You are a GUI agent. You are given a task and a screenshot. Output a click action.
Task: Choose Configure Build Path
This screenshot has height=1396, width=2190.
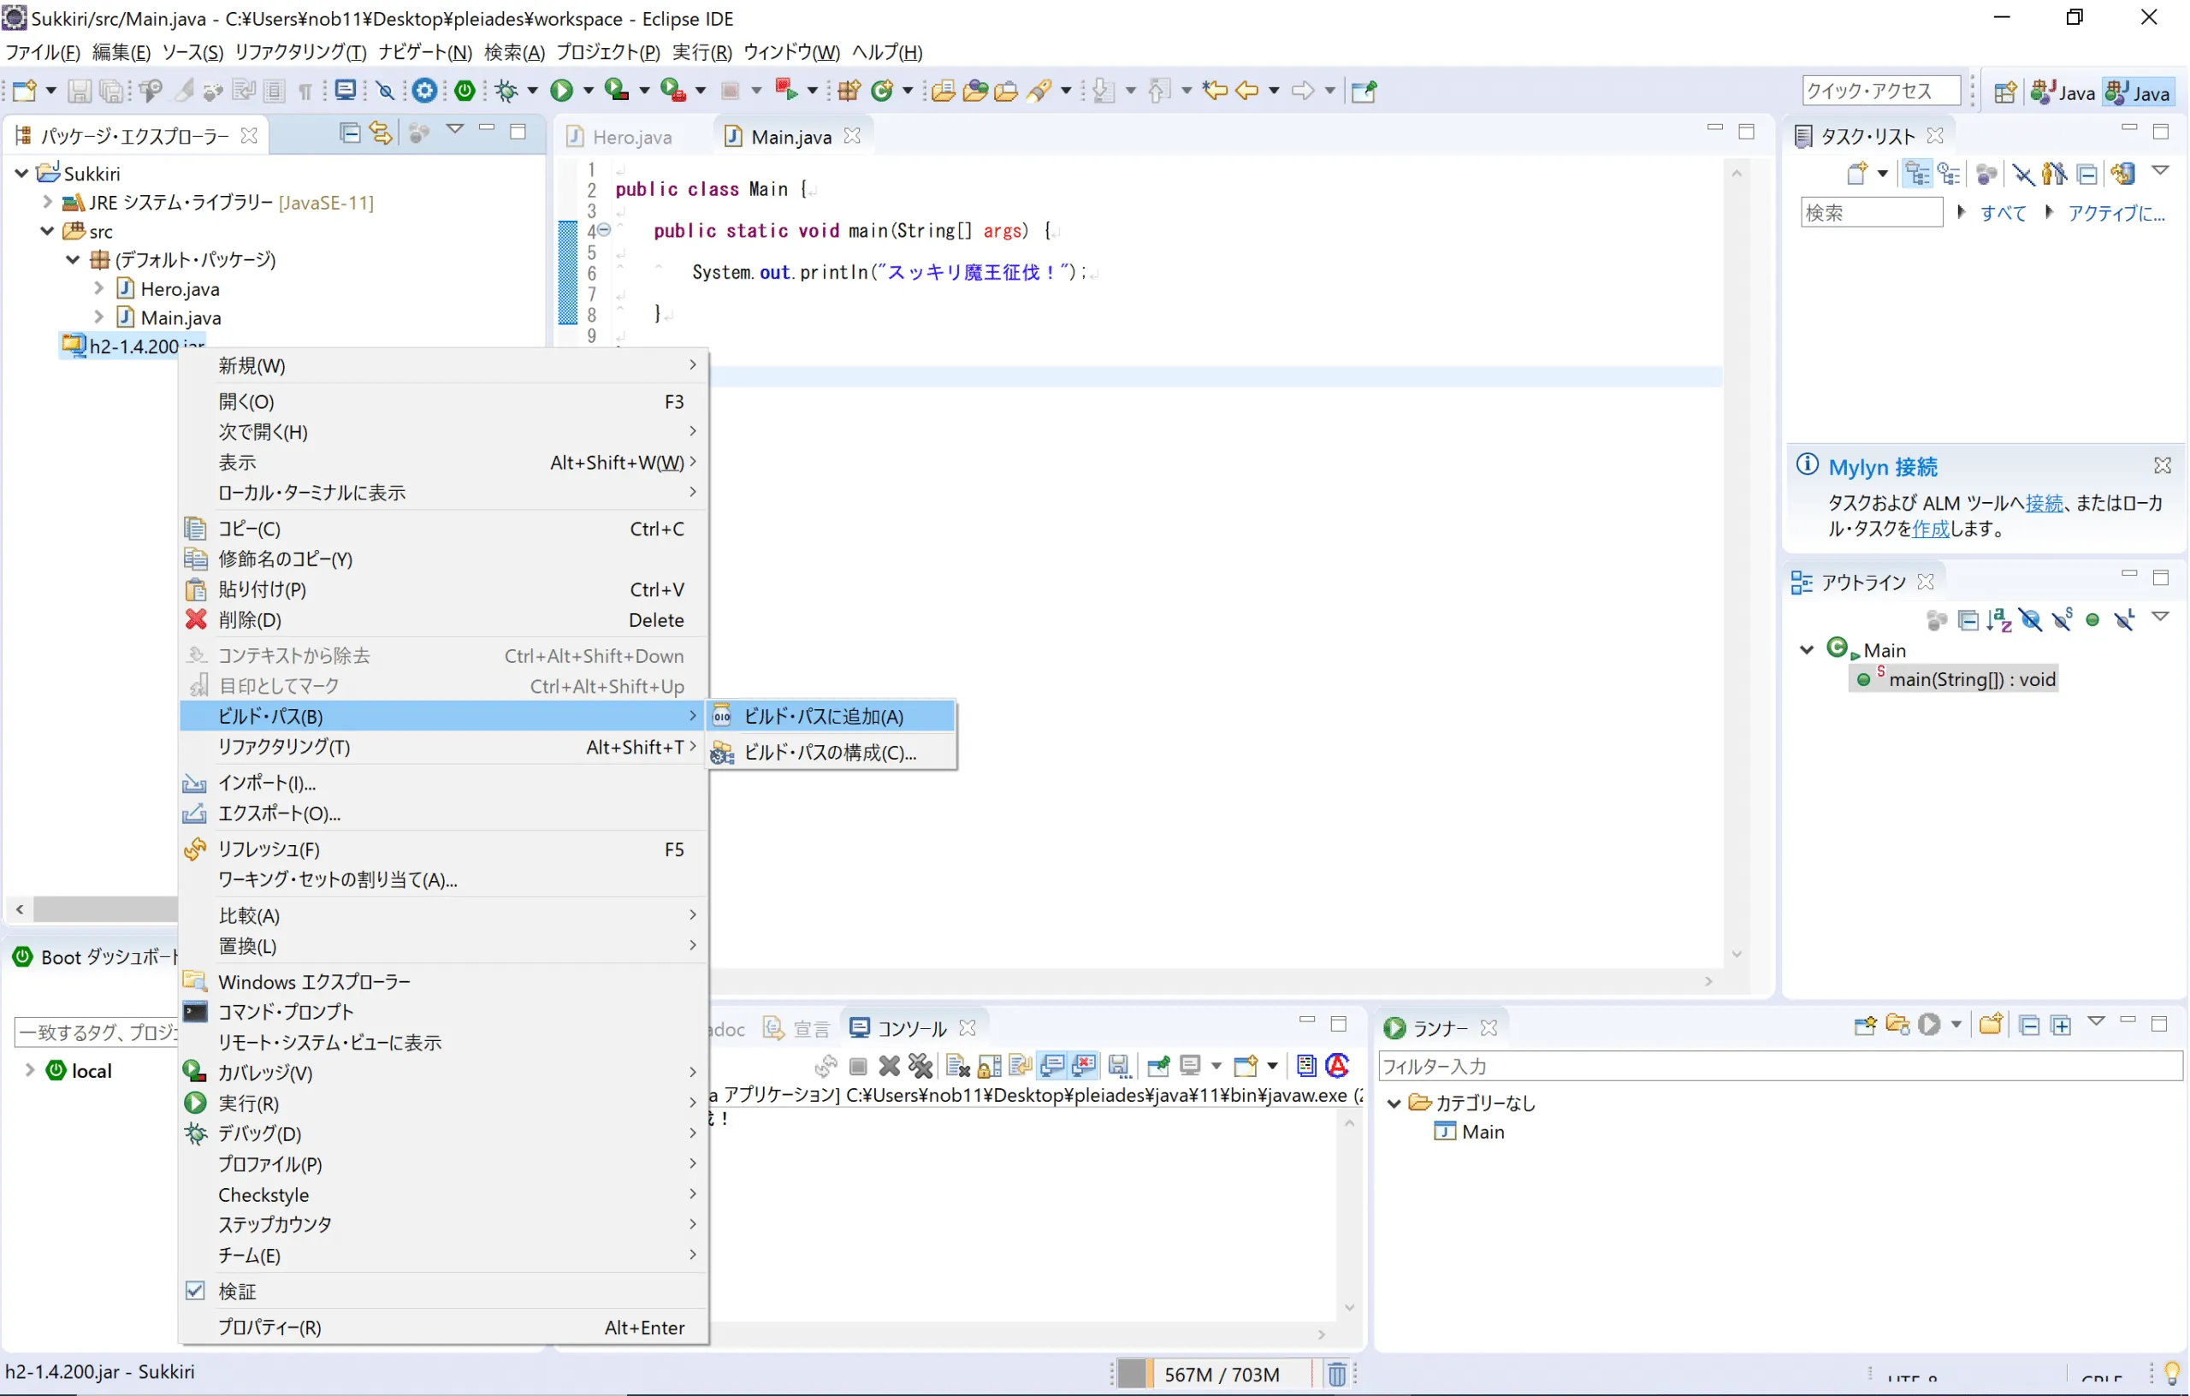tap(832, 752)
